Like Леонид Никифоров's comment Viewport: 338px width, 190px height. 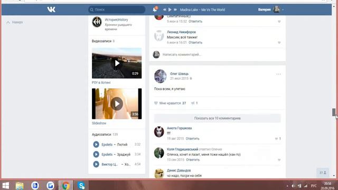[x=279, y=43]
